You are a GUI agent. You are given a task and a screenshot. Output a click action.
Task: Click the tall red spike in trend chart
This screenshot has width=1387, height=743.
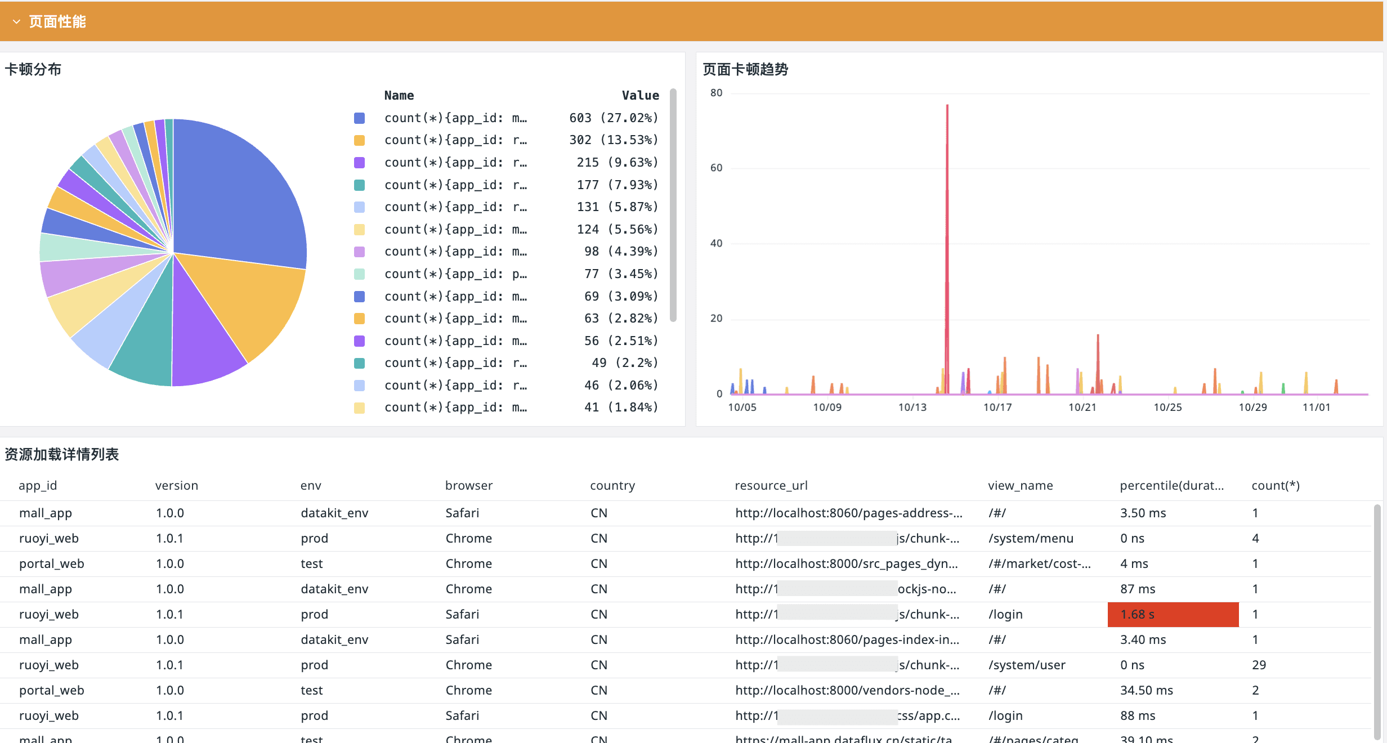tap(947, 225)
